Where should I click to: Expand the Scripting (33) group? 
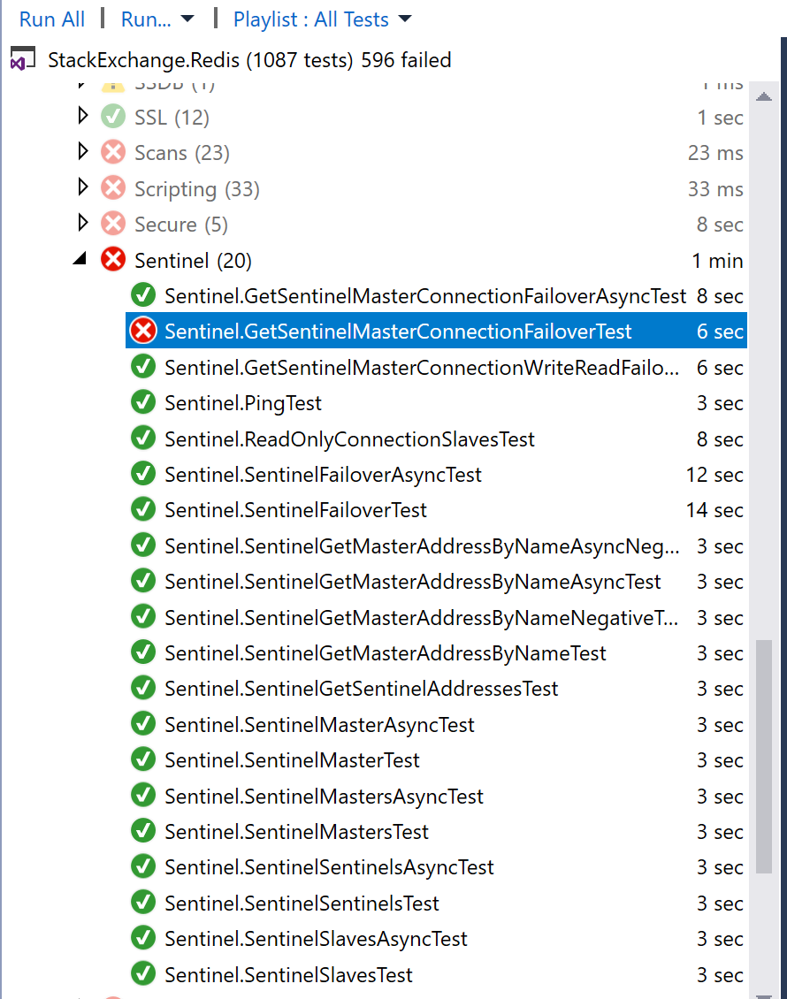pos(82,187)
